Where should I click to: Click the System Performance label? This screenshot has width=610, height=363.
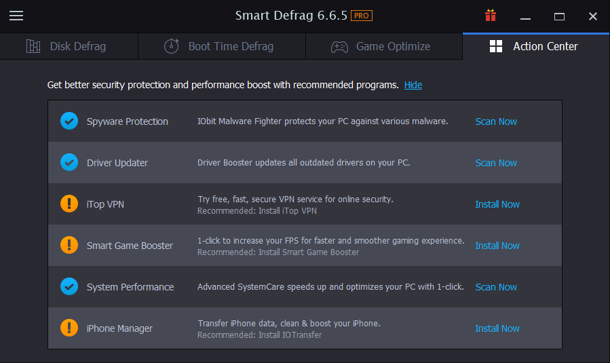tap(130, 287)
